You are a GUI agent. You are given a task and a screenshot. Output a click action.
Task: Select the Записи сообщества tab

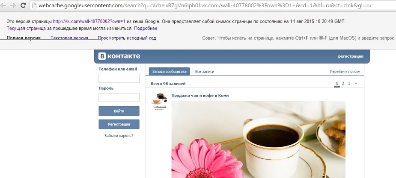[169, 72]
